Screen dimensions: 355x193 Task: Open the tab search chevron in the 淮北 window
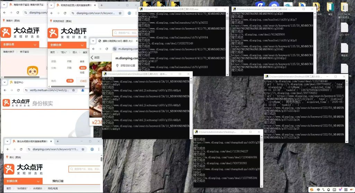(7, 141)
